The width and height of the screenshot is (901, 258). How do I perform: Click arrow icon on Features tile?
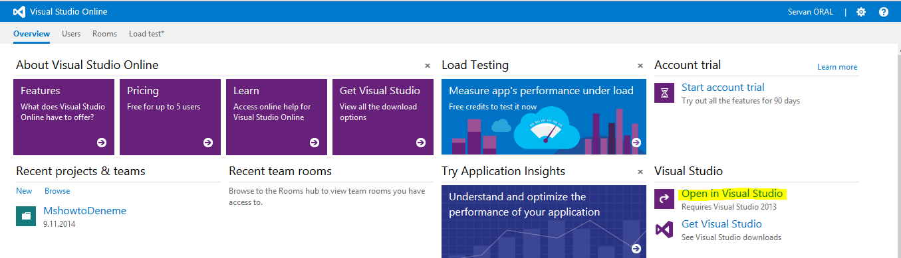pyautogui.click(x=102, y=142)
